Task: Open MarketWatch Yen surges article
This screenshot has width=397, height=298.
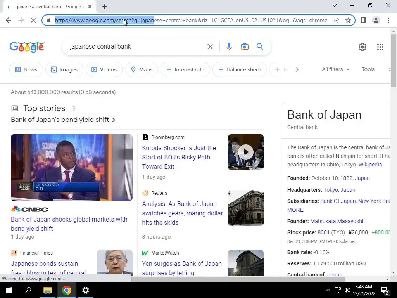Action: tap(182, 268)
